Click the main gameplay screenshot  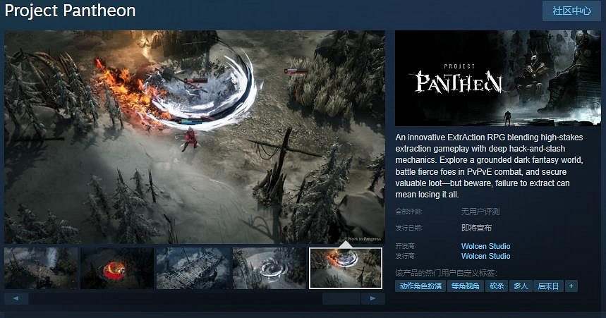tap(195, 137)
